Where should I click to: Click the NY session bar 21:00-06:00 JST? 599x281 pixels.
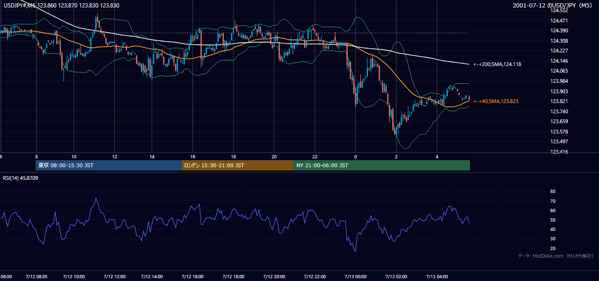(x=382, y=165)
